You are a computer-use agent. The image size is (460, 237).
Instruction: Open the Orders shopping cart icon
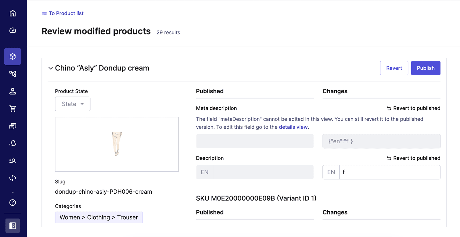tap(13, 108)
